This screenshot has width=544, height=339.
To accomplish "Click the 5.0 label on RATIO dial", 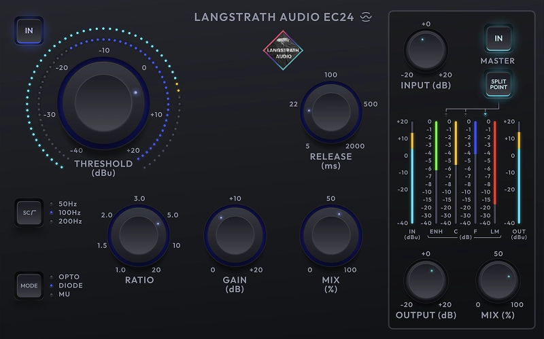I will coord(173,215).
